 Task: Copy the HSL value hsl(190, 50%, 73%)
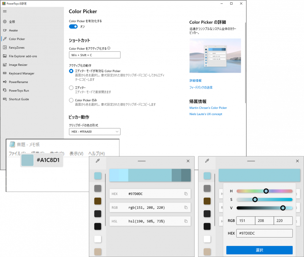click(x=186, y=221)
